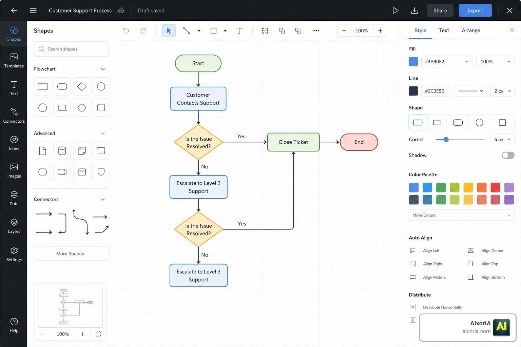
Task: Pick the cylinder database advanced shape
Action: [x=62, y=151]
